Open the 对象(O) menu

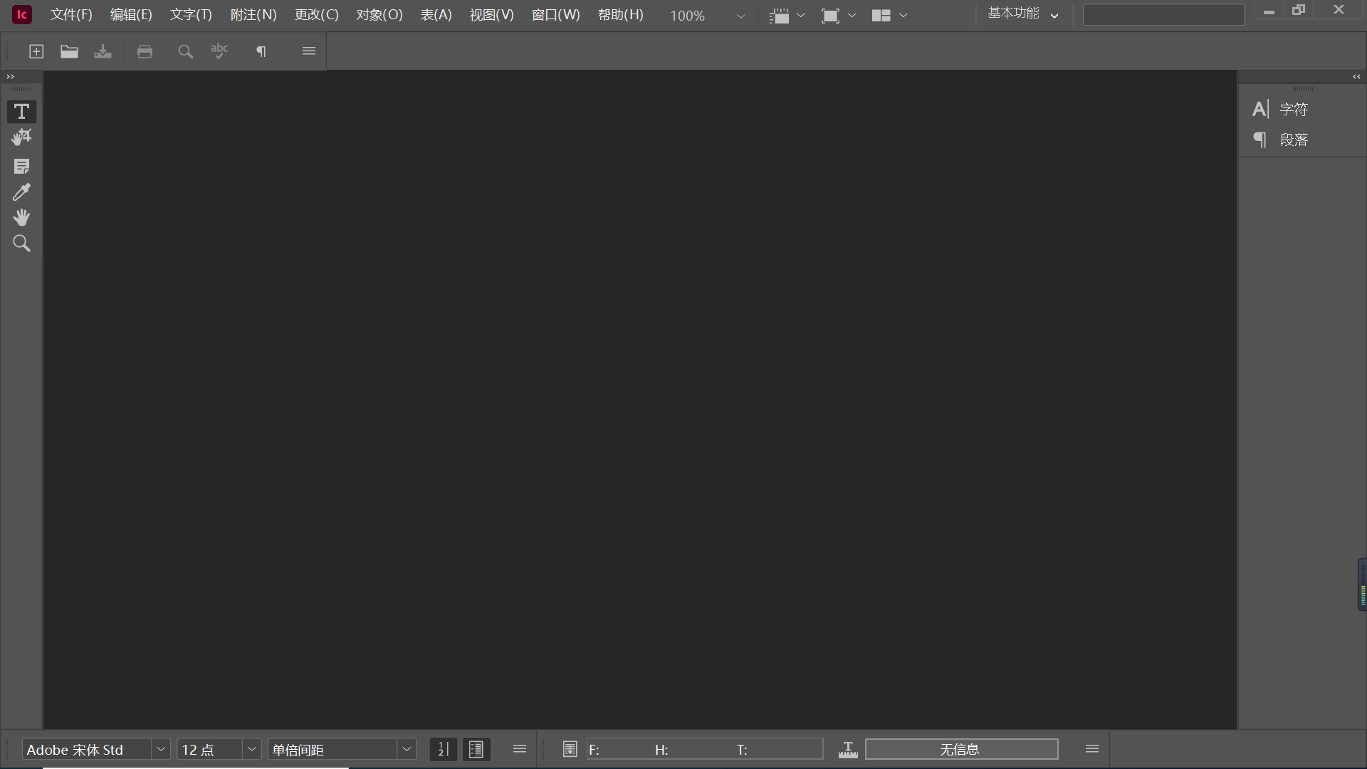(x=379, y=15)
